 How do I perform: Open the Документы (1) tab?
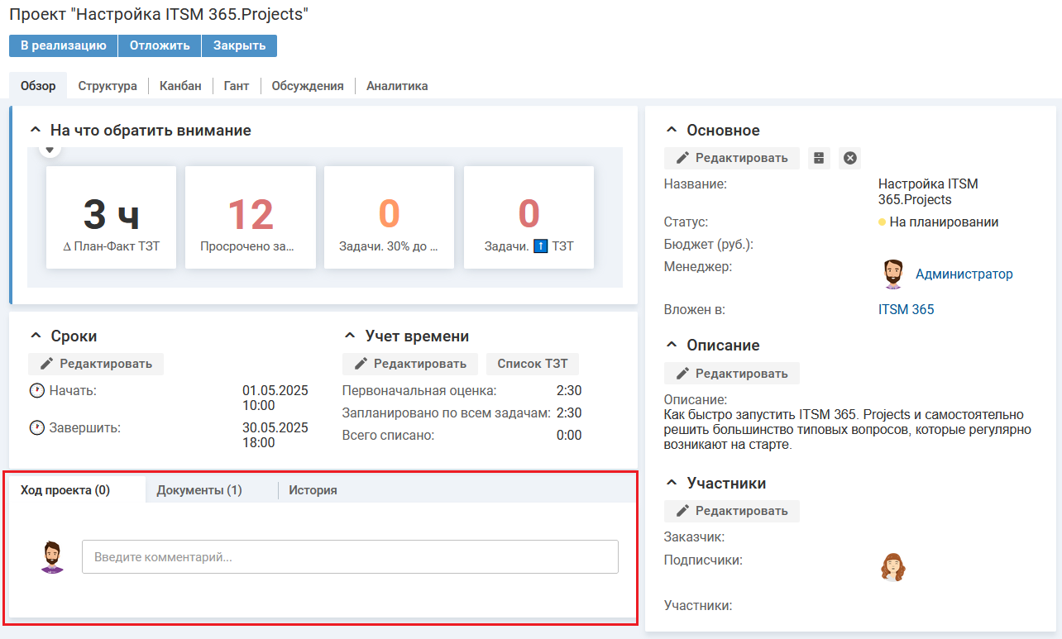pos(199,490)
